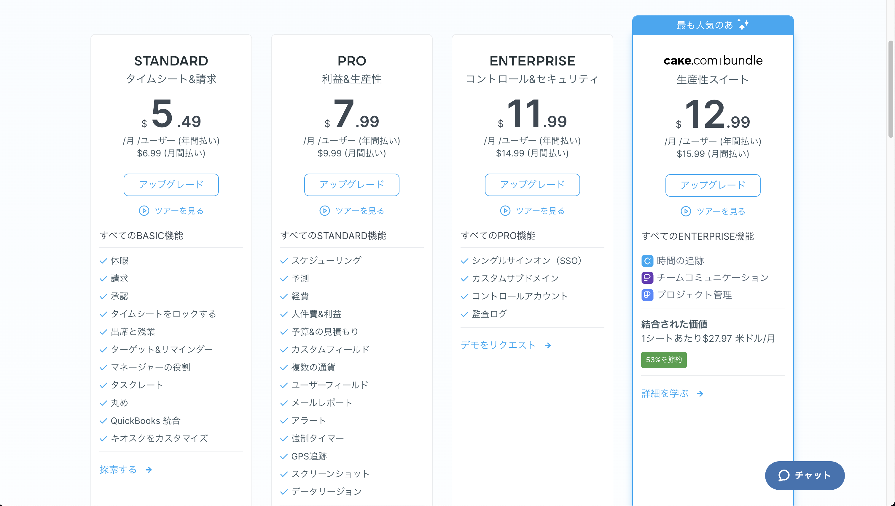Play the ENTERPRISE plan tour video icon

(505, 211)
